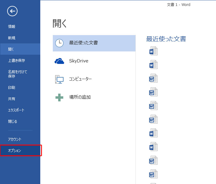Select the 最近使った文書 location
This screenshot has height=184, width=216.
click(x=94, y=43)
